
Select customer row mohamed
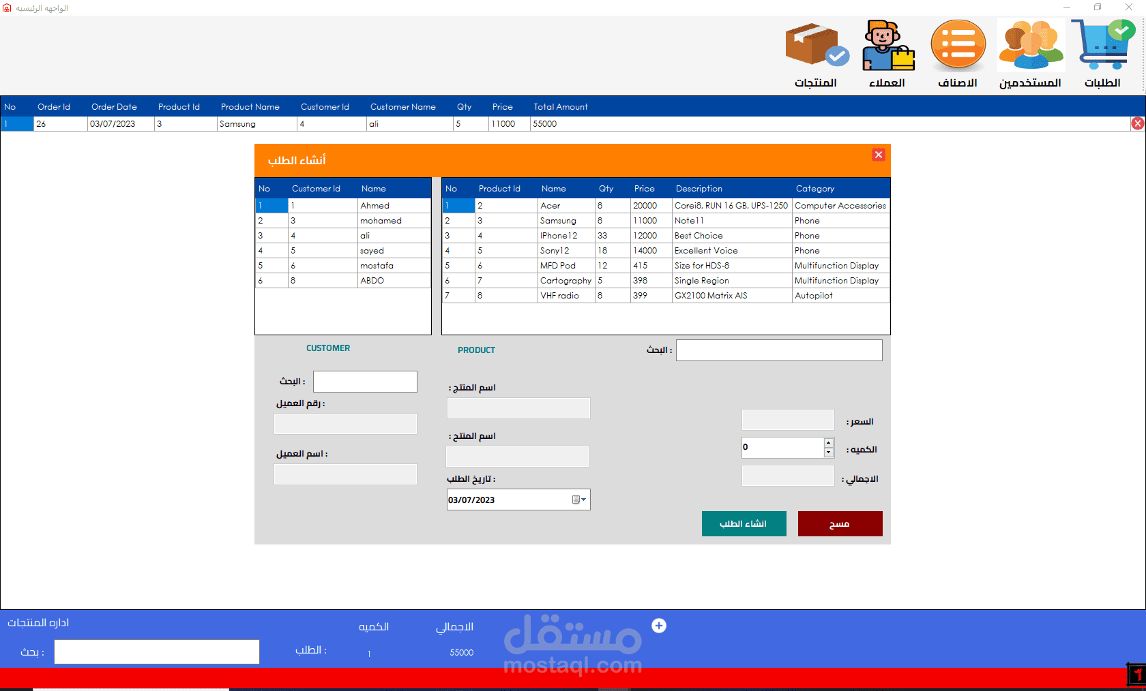tap(343, 221)
